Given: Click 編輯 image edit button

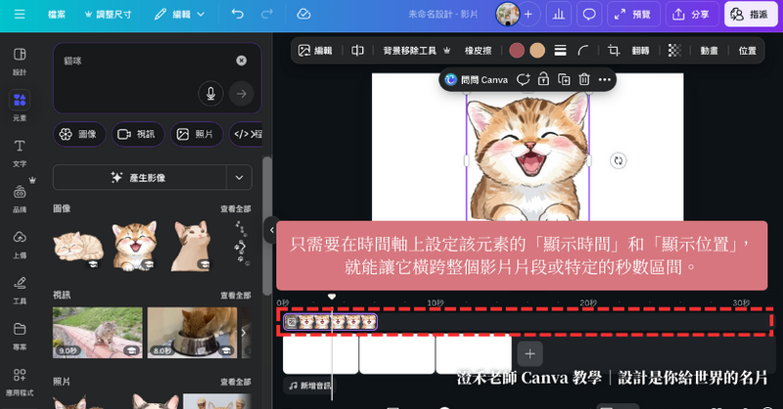Looking at the screenshot, I should 315,51.
